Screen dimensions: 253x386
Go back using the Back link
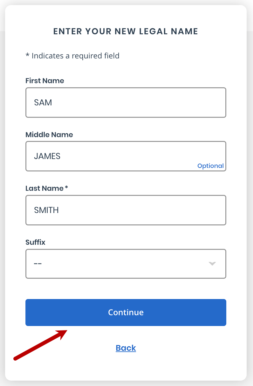[x=126, y=348]
